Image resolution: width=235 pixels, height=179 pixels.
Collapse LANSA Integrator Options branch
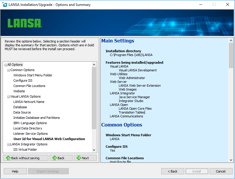(x=9, y=144)
